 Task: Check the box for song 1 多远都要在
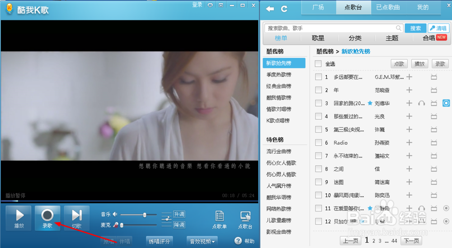point(319,77)
